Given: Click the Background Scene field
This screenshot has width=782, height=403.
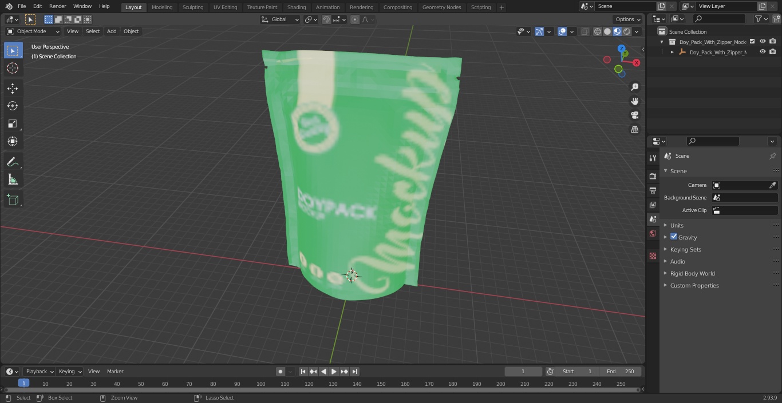Looking at the screenshot, I should click(744, 198).
